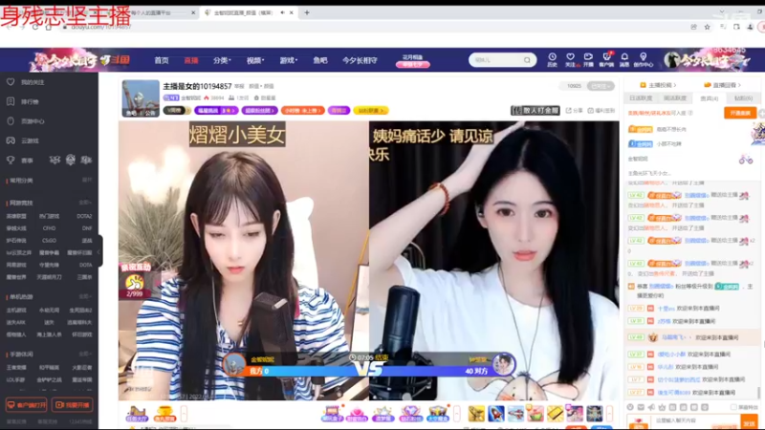Screen dimensions: 765x430
Task: Go to 首页 nav item
Action: [x=162, y=60]
